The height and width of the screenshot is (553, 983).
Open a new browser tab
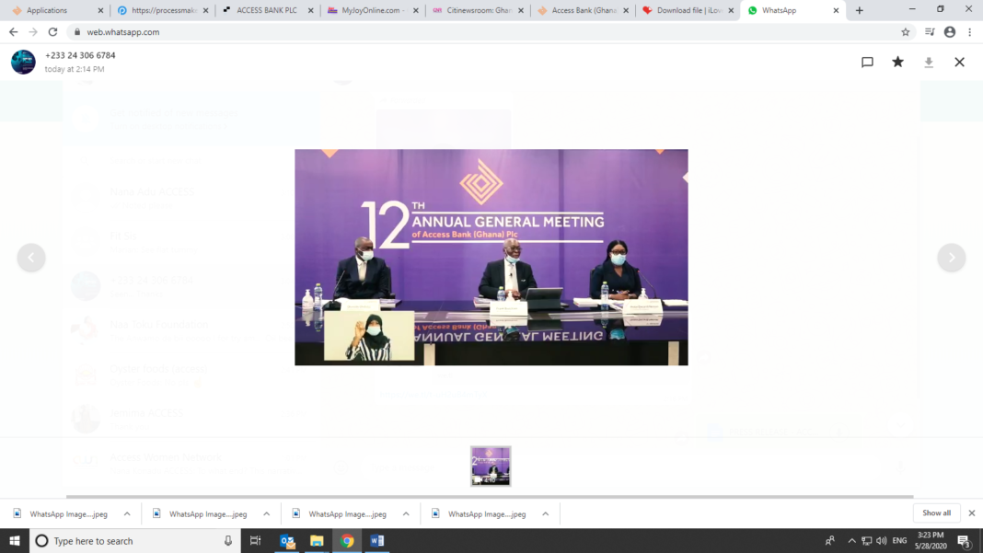[x=860, y=10]
